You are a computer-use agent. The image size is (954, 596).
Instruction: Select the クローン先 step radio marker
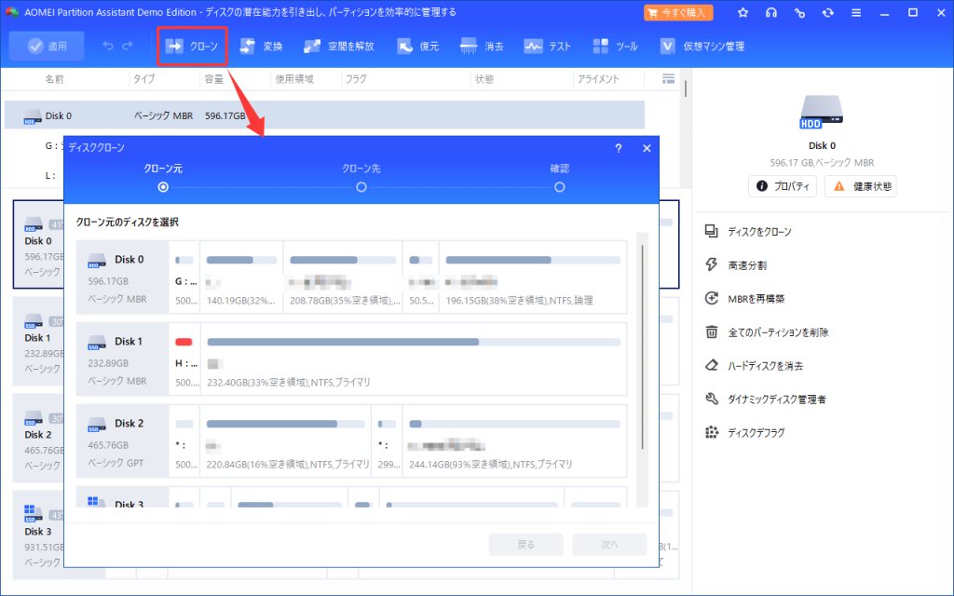pyautogui.click(x=361, y=187)
